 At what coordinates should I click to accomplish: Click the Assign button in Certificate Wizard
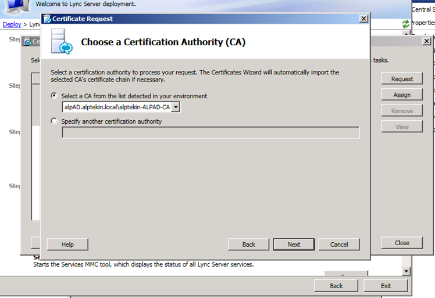coord(402,95)
